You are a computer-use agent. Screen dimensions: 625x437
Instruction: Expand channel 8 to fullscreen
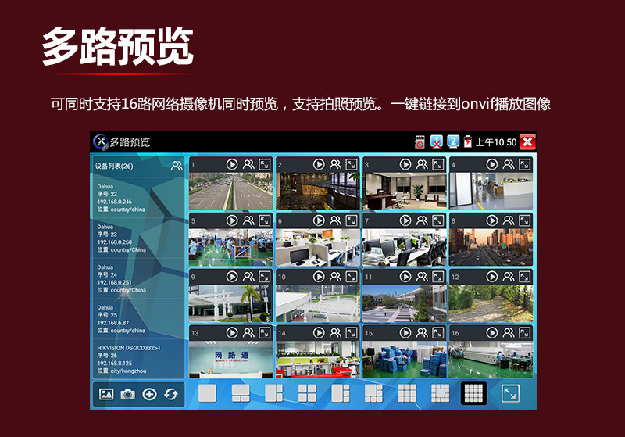point(524,220)
